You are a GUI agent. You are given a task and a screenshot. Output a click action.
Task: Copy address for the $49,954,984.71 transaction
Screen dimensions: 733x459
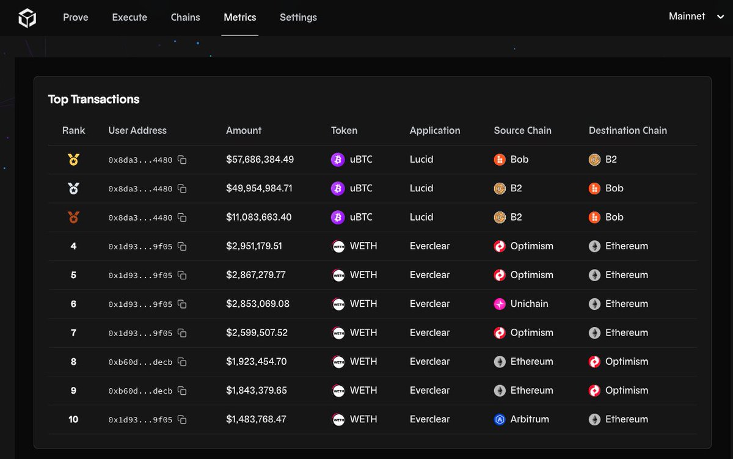tap(182, 189)
